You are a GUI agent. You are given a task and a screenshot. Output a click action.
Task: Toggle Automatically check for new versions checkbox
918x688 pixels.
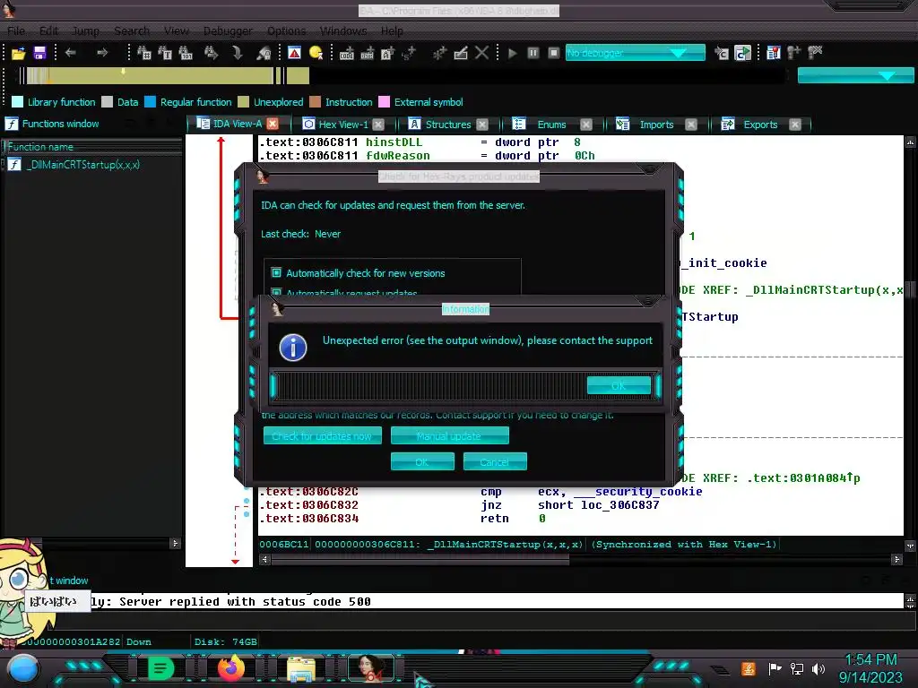(276, 272)
